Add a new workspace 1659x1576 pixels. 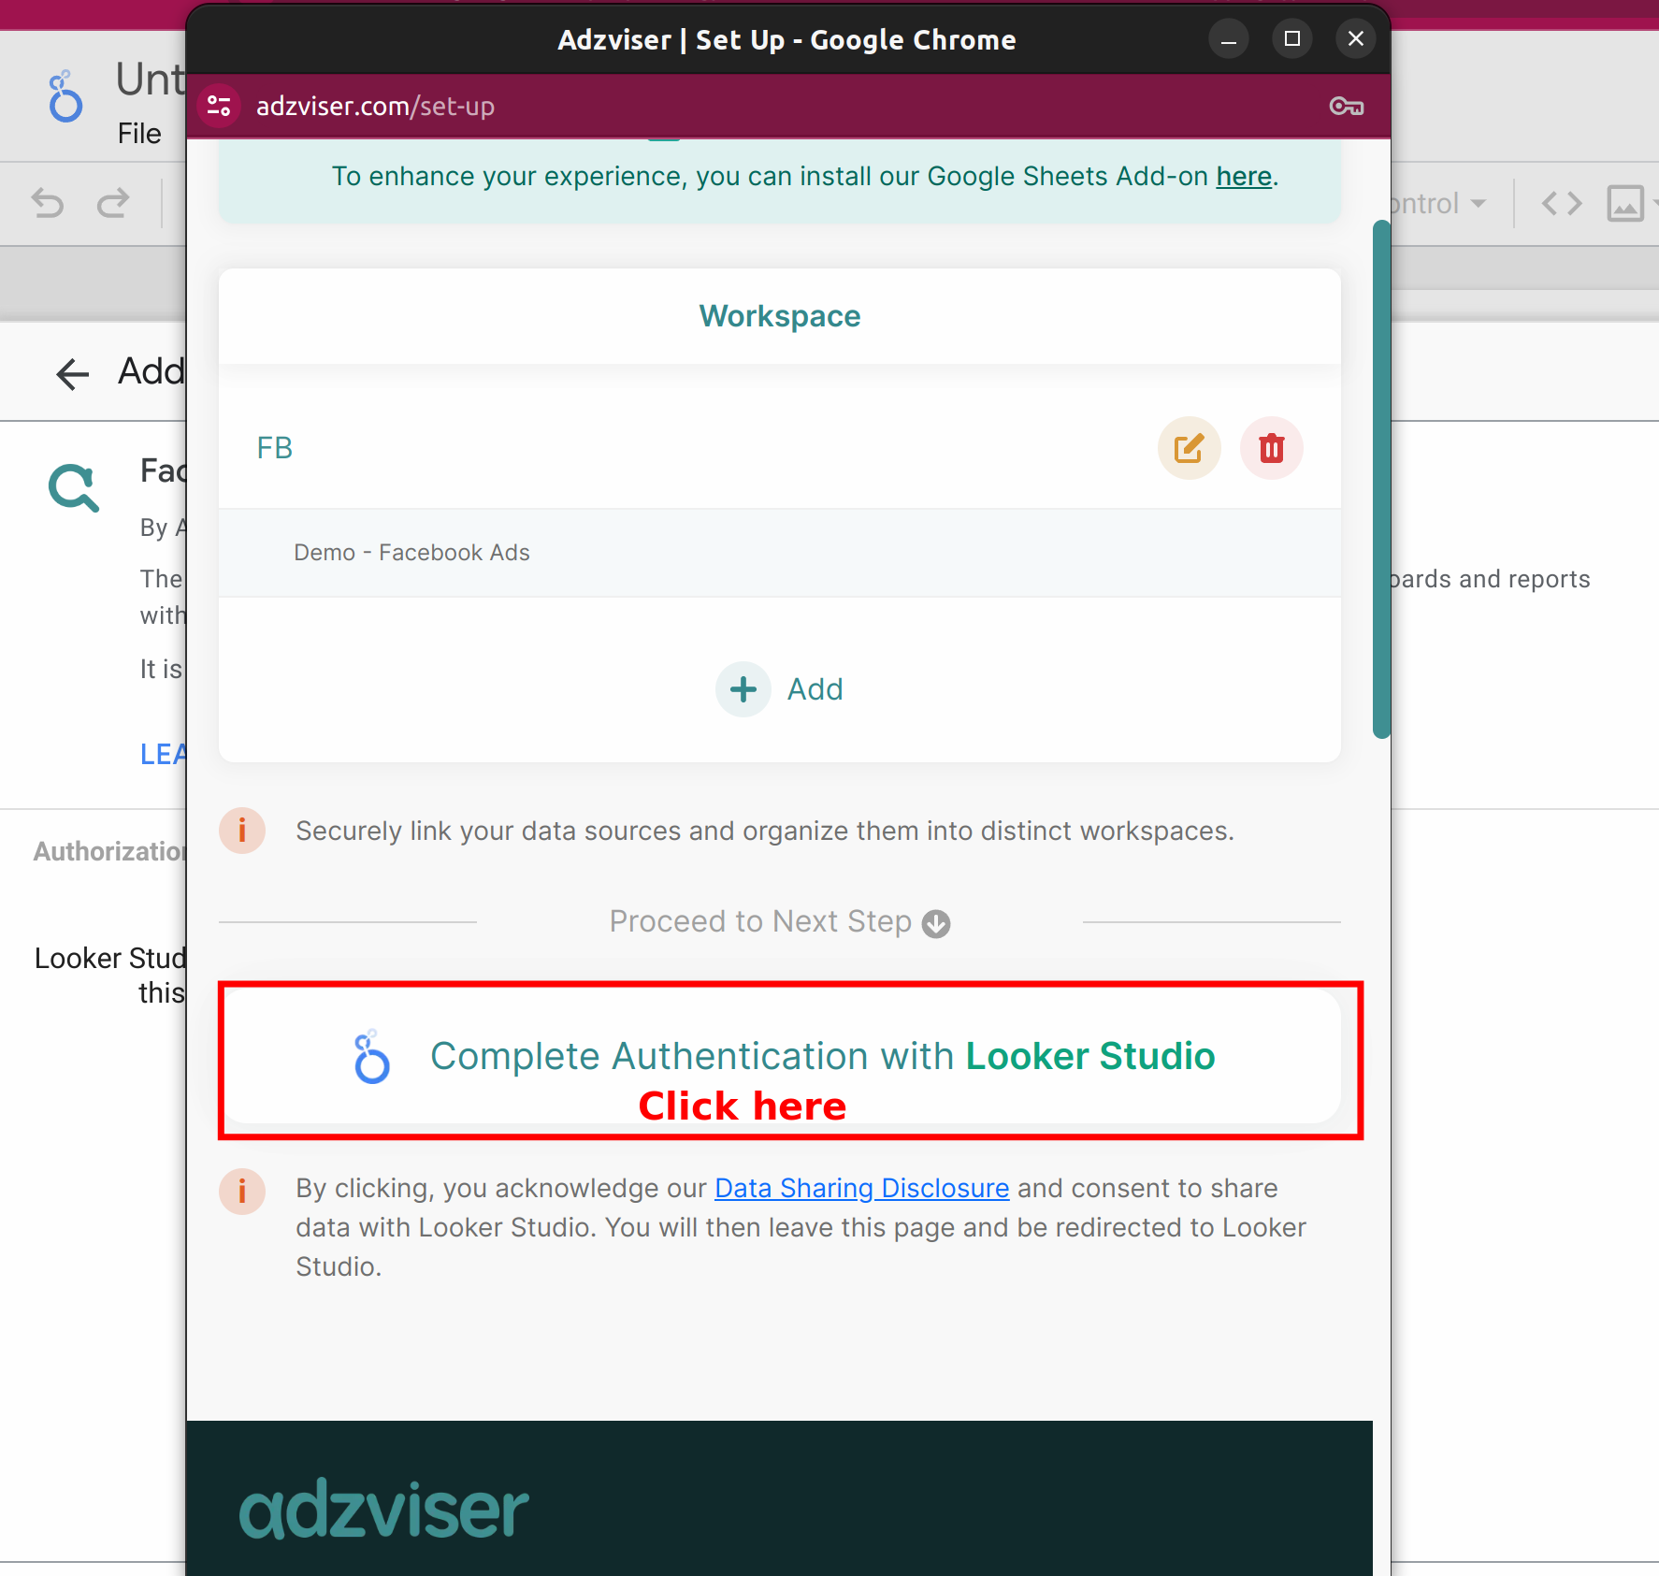[780, 689]
